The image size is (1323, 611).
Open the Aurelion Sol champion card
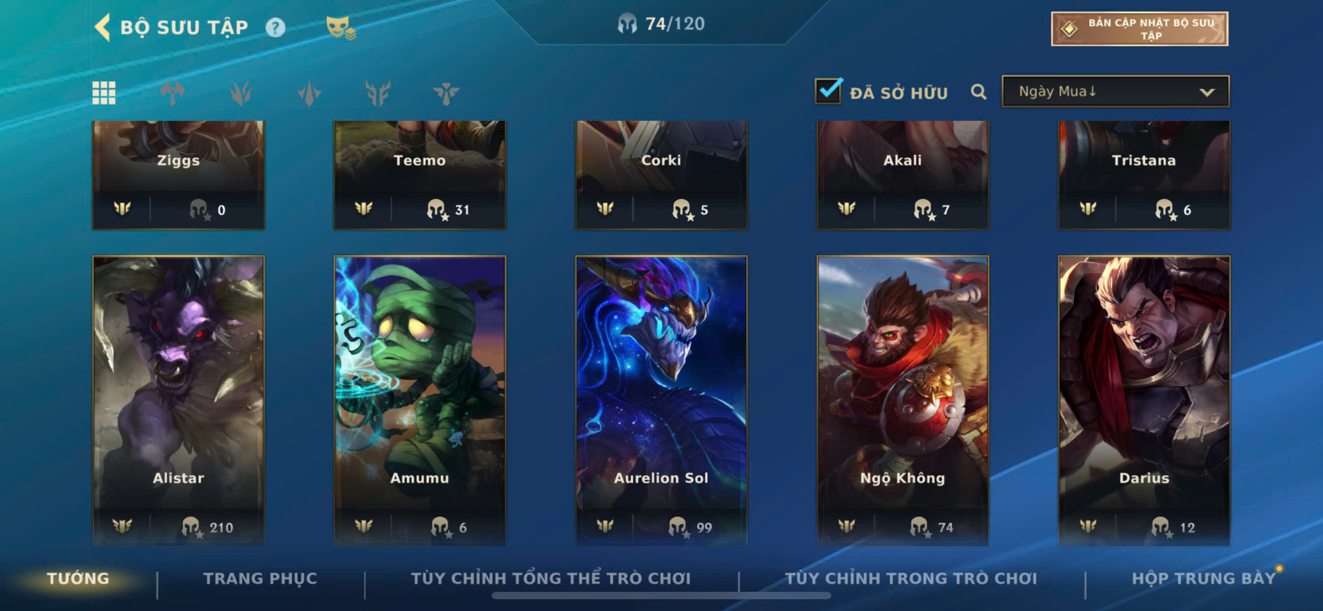(x=661, y=400)
